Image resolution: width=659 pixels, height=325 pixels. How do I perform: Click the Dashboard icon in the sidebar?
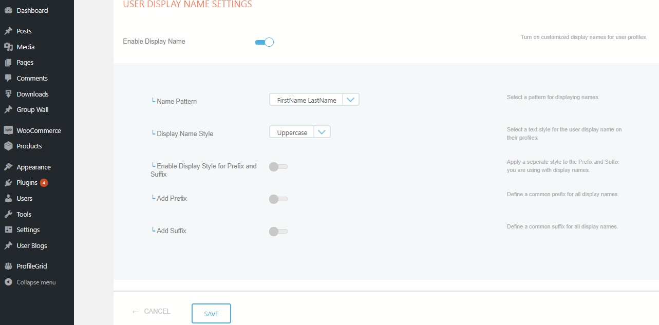click(8, 10)
